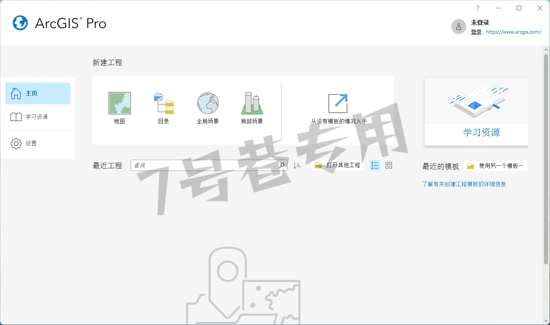Minimize the ArcGIS Pro window
Viewport: 550px width, 325px height.
click(x=498, y=8)
